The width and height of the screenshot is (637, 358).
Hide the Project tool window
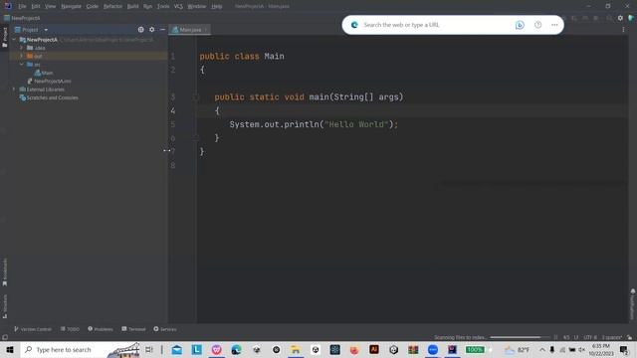point(162,30)
